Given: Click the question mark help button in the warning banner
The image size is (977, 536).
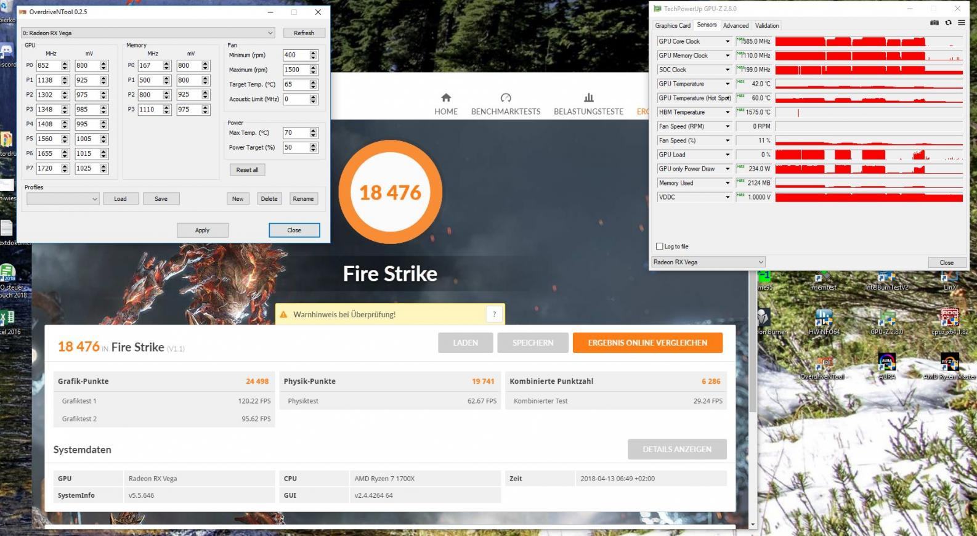Looking at the screenshot, I should (494, 314).
